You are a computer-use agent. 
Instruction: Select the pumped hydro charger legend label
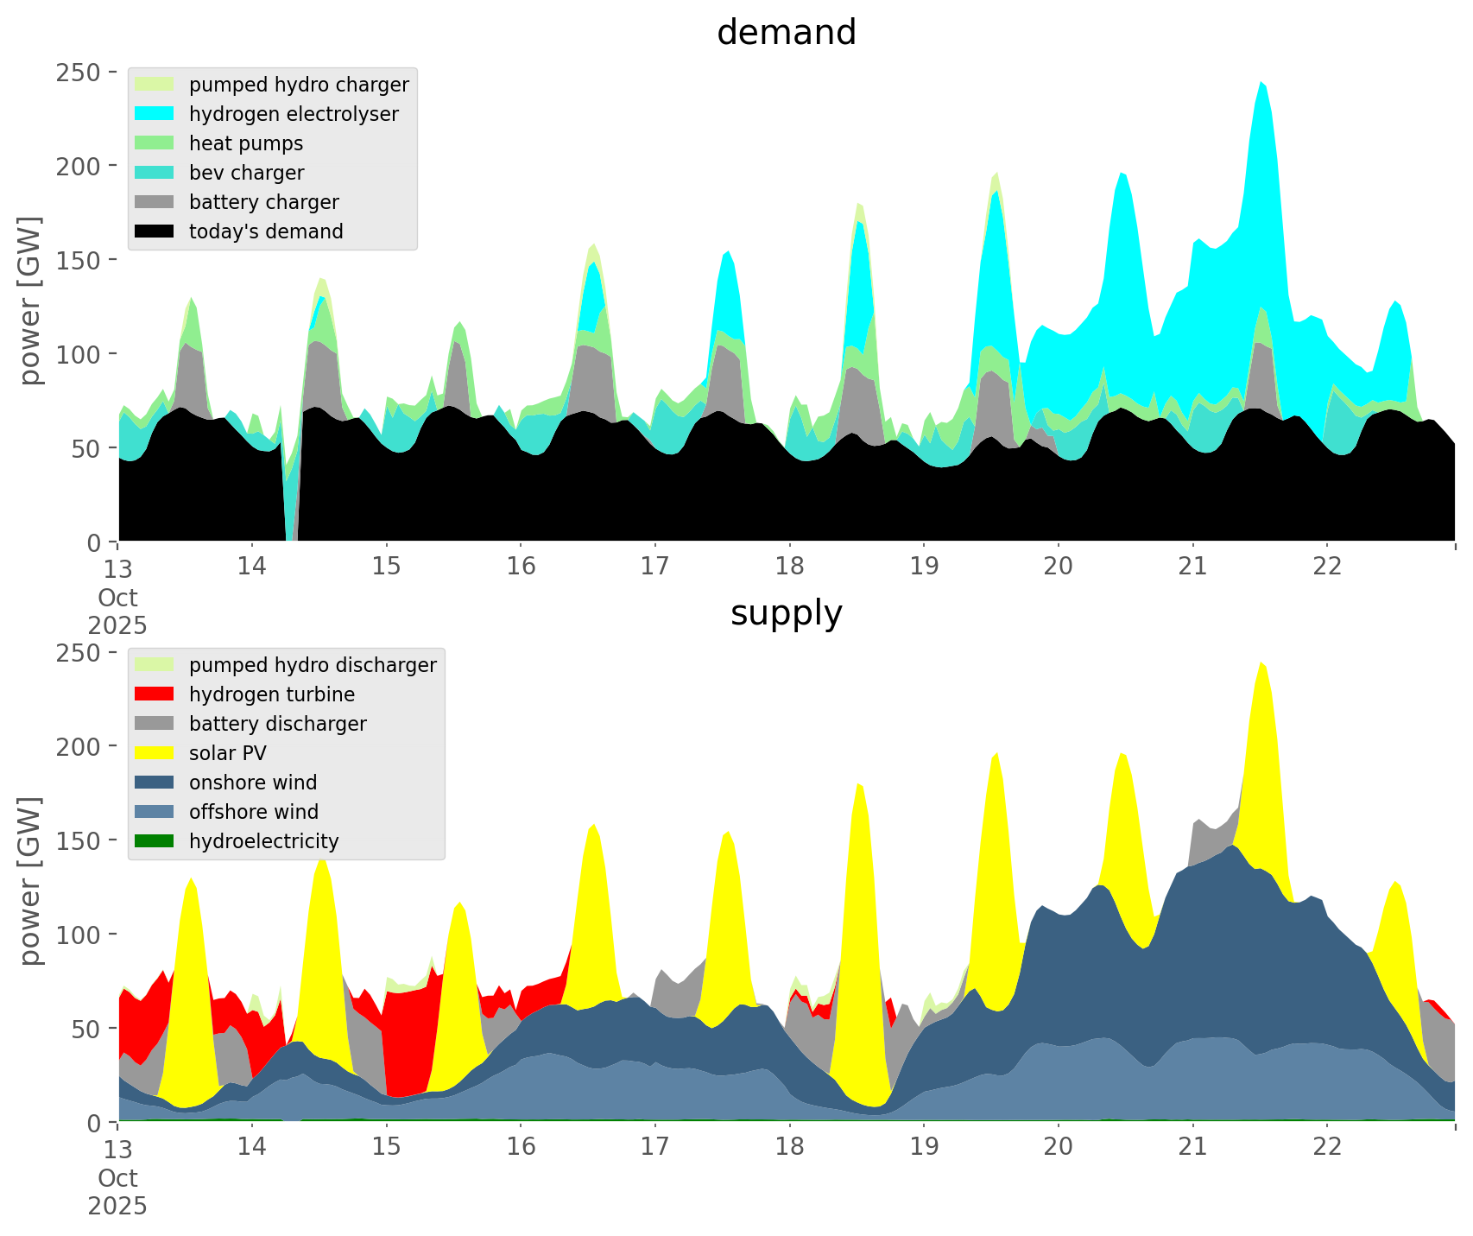tap(299, 85)
